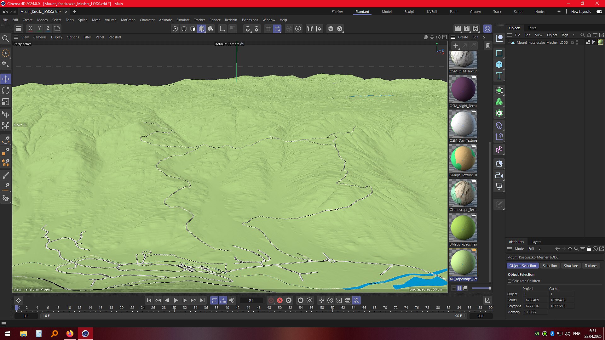Select the OSM_Night_Texture material swatch

pyautogui.click(x=463, y=89)
